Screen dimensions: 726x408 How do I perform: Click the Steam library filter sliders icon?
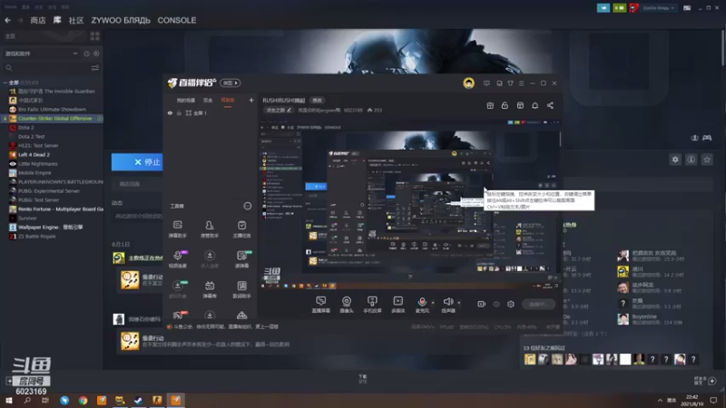[95, 68]
